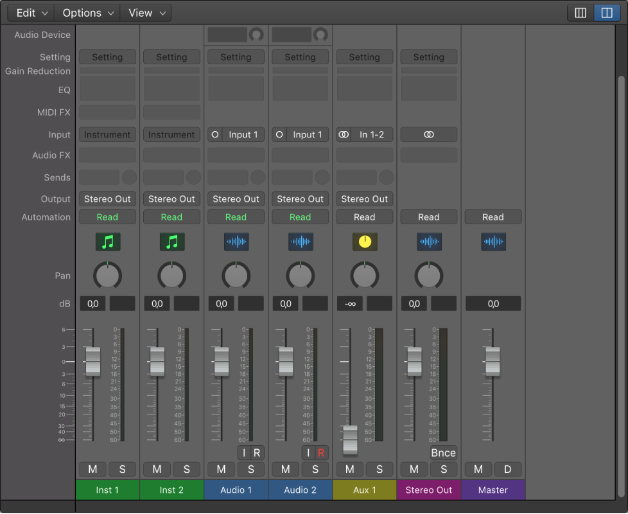Open the Stereo Out output slot on Inst 1
Image resolution: width=628 pixels, height=514 pixels.
(107, 199)
